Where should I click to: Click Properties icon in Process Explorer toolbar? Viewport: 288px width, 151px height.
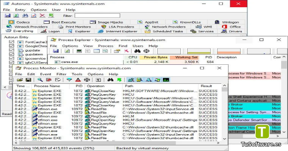pos(117,51)
